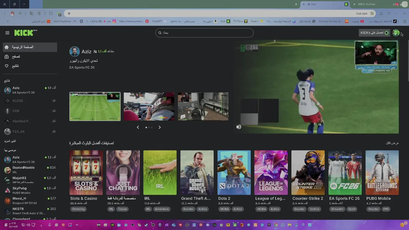
Task: Open SkyPubg recommended channel
Action: [30, 190]
